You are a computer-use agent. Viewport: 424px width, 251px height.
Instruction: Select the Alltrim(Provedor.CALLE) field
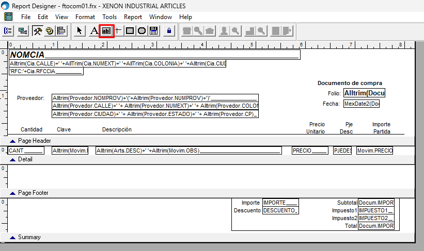[x=155, y=106]
